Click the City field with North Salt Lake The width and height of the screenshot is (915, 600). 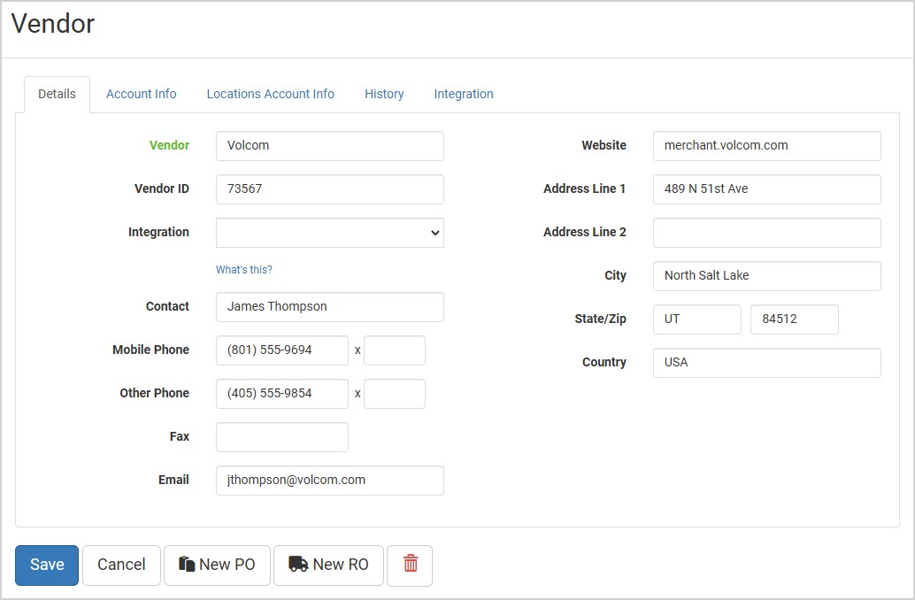pyautogui.click(x=767, y=275)
